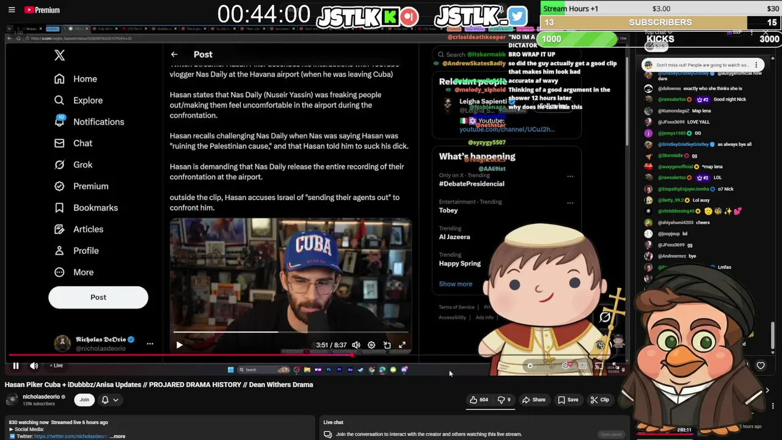Open Photoshop in captured taskbar
Image resolution: width=782 pixels, height=440 pixels.
click(x=329, y=370)
